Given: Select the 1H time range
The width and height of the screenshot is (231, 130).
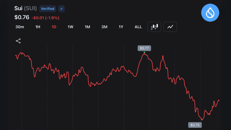Looking at the screenshot, I should pyautogui.click(x=38, y=27).
